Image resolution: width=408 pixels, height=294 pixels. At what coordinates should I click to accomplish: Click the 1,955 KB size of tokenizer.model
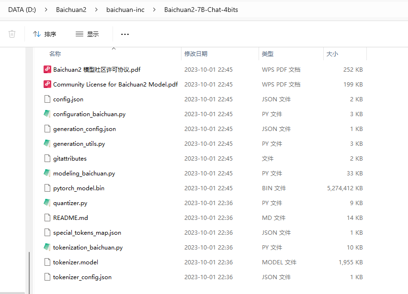tap(351, 262)
